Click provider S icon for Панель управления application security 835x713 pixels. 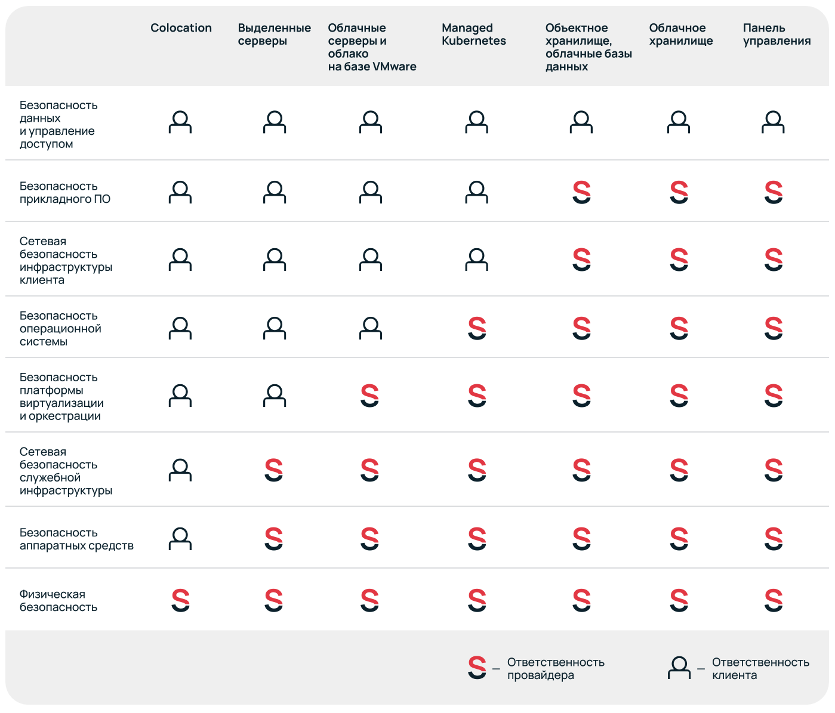click(774, 192)
